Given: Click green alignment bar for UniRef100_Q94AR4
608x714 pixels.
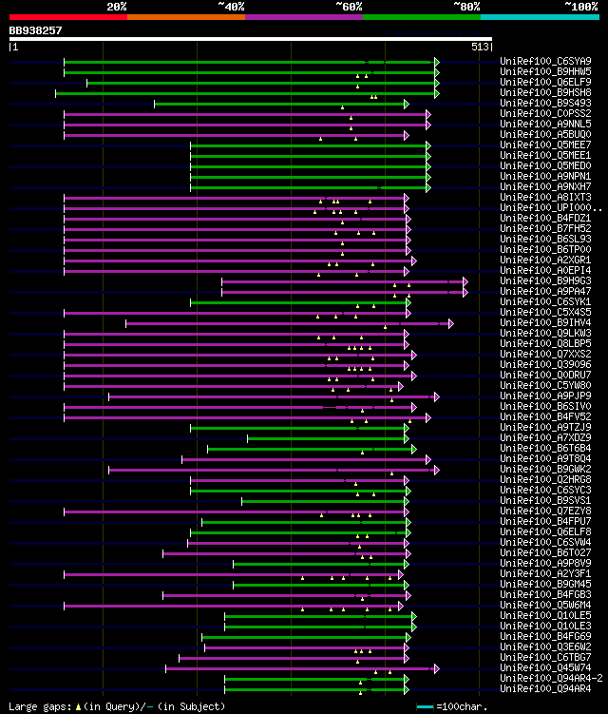Looking at the screenshot, I should [314, 690].
